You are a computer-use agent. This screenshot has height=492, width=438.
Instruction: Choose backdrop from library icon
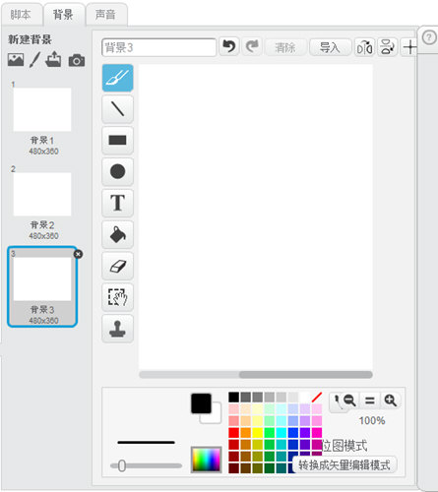pyautogui.click(x=16, y=60)
